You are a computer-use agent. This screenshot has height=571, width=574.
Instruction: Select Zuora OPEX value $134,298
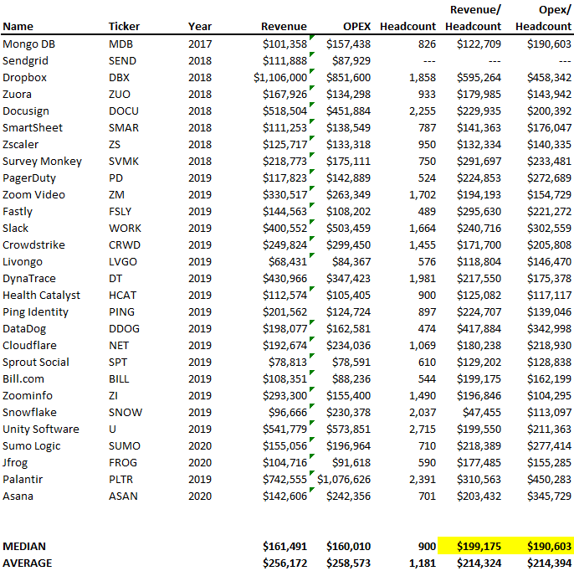(348, 95)
